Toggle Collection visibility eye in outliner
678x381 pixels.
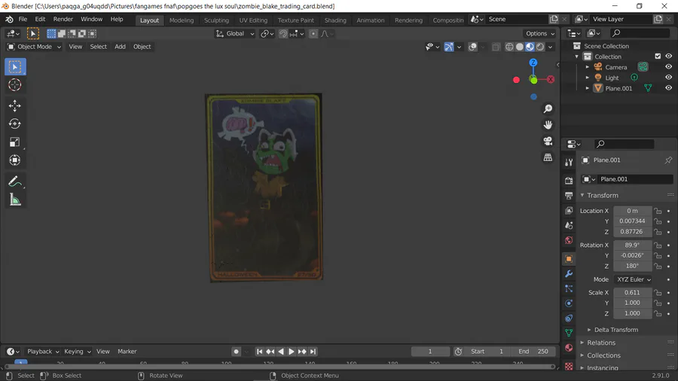pyautogui.click(x=668, y=56)
